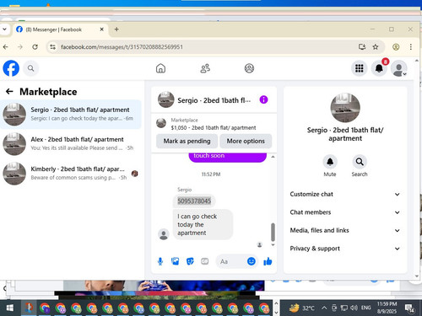Click the Chrome profile icon
This screenshot has width=422, height=316.
396,47
